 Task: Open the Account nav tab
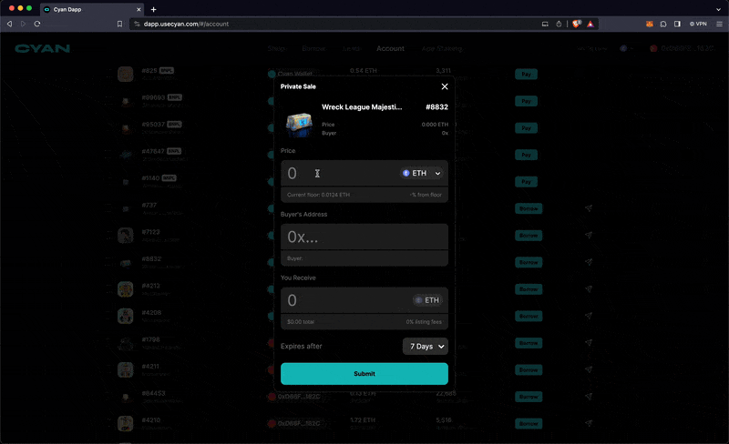[390, 48]
